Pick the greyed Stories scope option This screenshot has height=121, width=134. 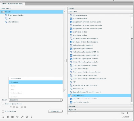(x=36, y=86)
